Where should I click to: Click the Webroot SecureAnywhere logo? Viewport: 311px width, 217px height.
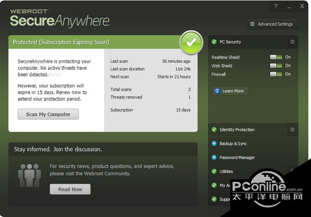point(60,18)
